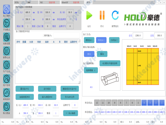Click the 清空缓存 clear cache button
166x125 pixels.
pyautogui.click(x=47, y=89)
